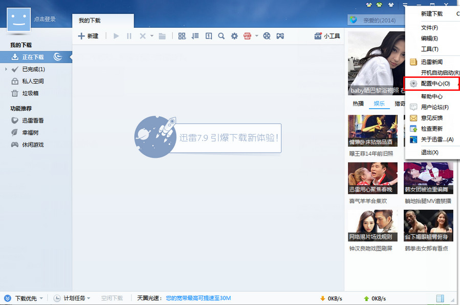Open the 小工具 toolbox

(327, 36)
